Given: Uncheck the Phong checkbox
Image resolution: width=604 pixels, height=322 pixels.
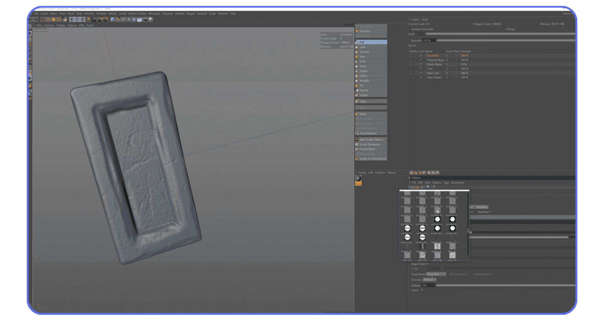Looking at the screenshot, I should (505, 29).
